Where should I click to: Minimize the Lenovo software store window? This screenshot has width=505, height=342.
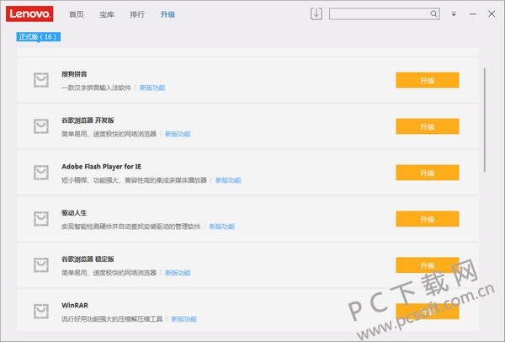pyautogui.click(x=472, y=13)
